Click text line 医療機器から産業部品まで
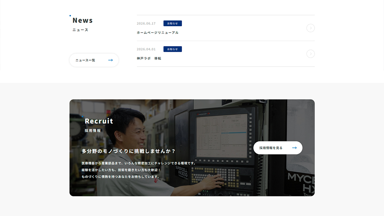384x216 pixels. click(139, 163)
